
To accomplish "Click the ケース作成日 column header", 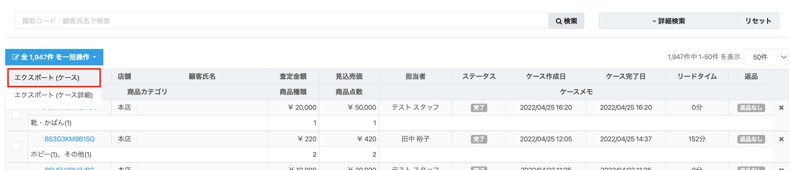I will click(x=546, y=77).
